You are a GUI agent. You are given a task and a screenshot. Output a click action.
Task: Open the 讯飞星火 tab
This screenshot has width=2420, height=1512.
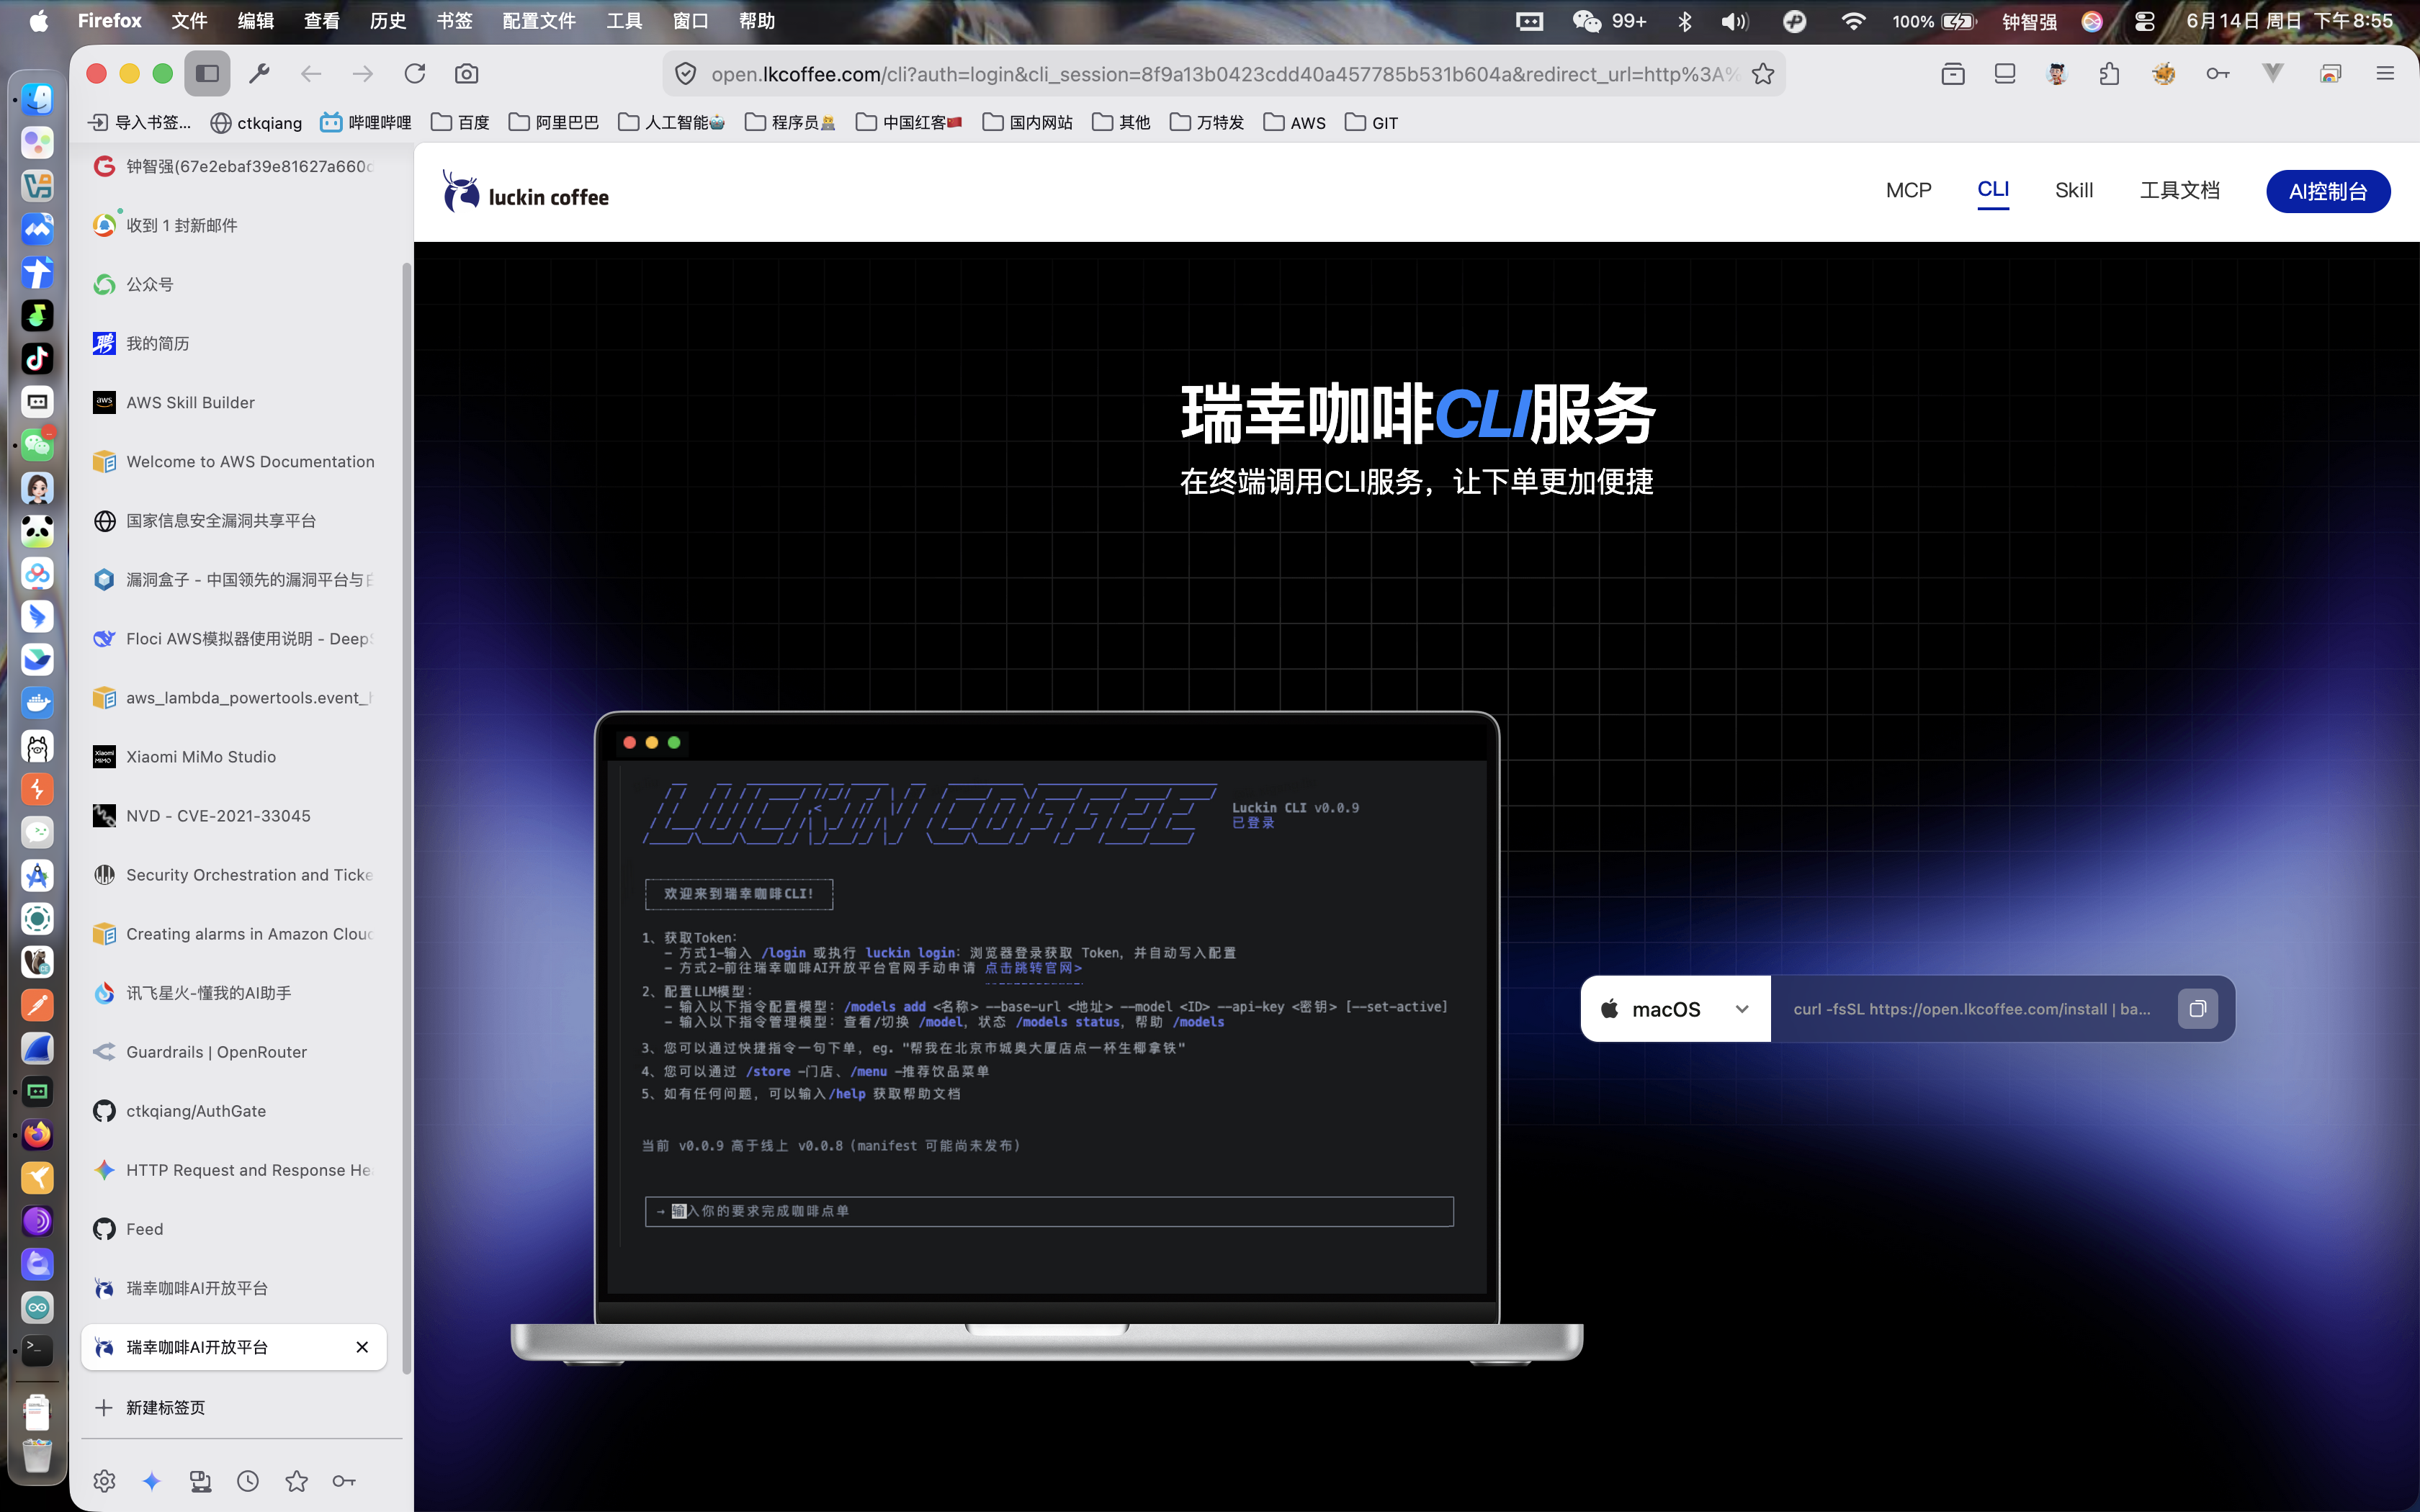(234, 993)
